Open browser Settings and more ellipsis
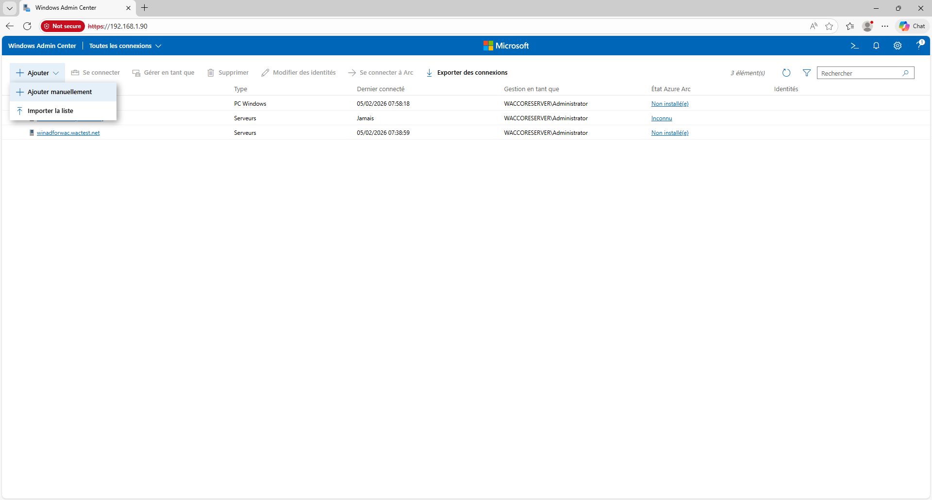 [885, 26]
